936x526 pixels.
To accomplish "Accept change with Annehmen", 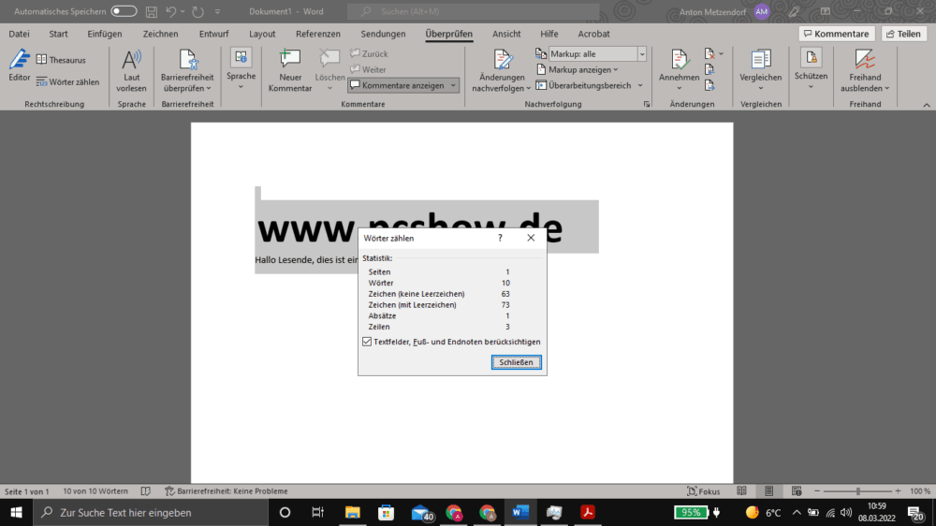I will pos(679,65).
